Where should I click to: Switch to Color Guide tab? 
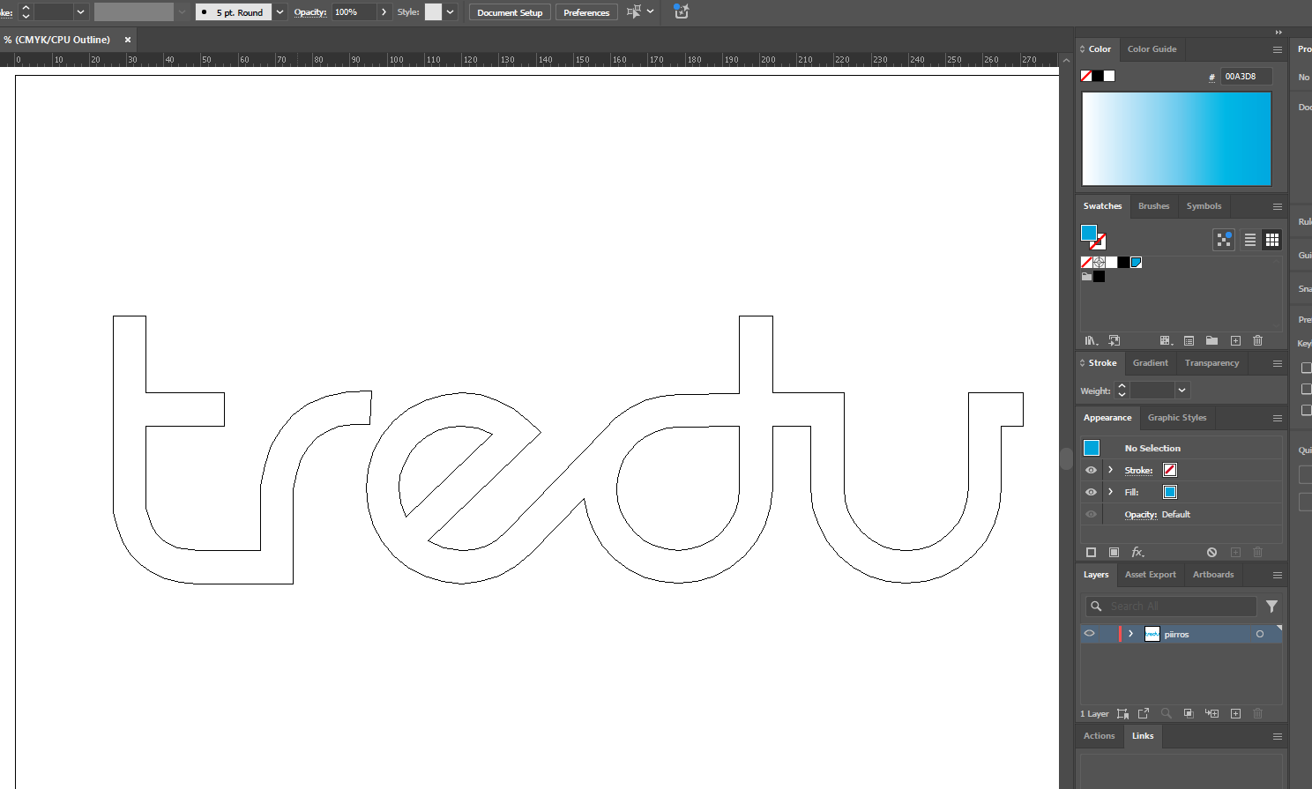[x=1152, y=49]
